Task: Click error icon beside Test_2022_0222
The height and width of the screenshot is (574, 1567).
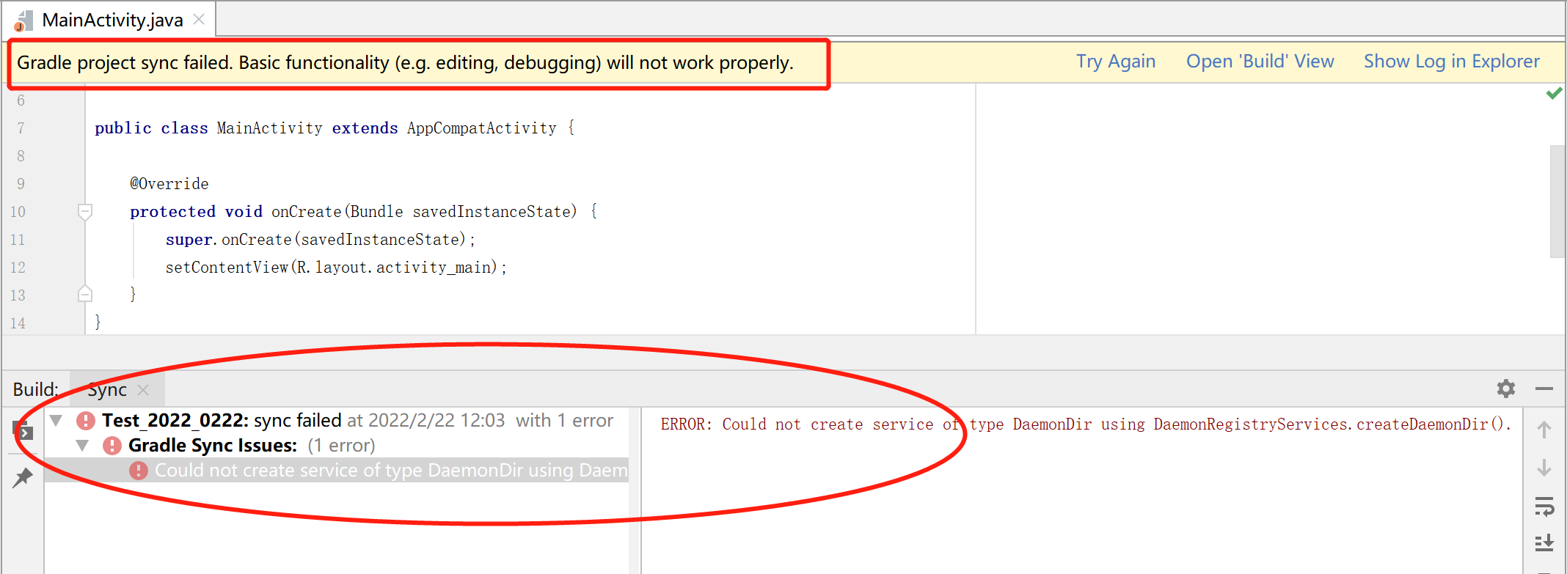Action: coord(86,421)
